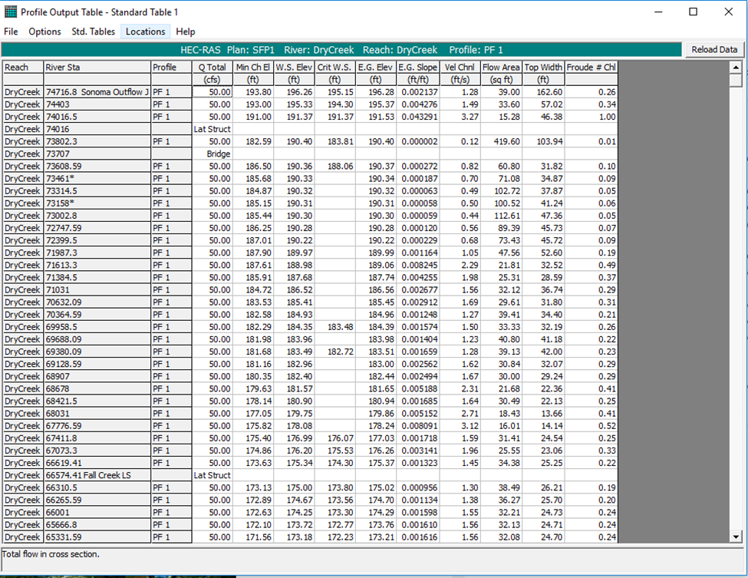Click the application icon in title bar
The width and height of the screenshot is (748, 578).
point(11,12)
